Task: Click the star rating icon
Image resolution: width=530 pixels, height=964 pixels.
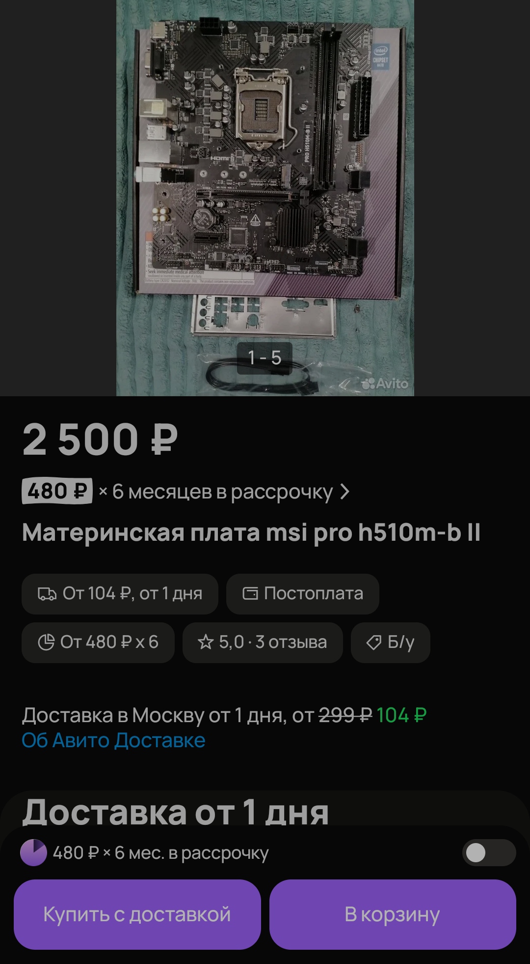Action: pos(205,642)
